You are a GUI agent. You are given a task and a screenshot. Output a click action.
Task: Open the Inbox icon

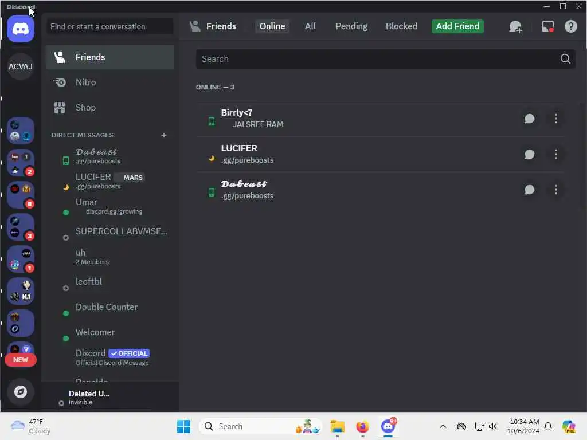tap(547, 26)
